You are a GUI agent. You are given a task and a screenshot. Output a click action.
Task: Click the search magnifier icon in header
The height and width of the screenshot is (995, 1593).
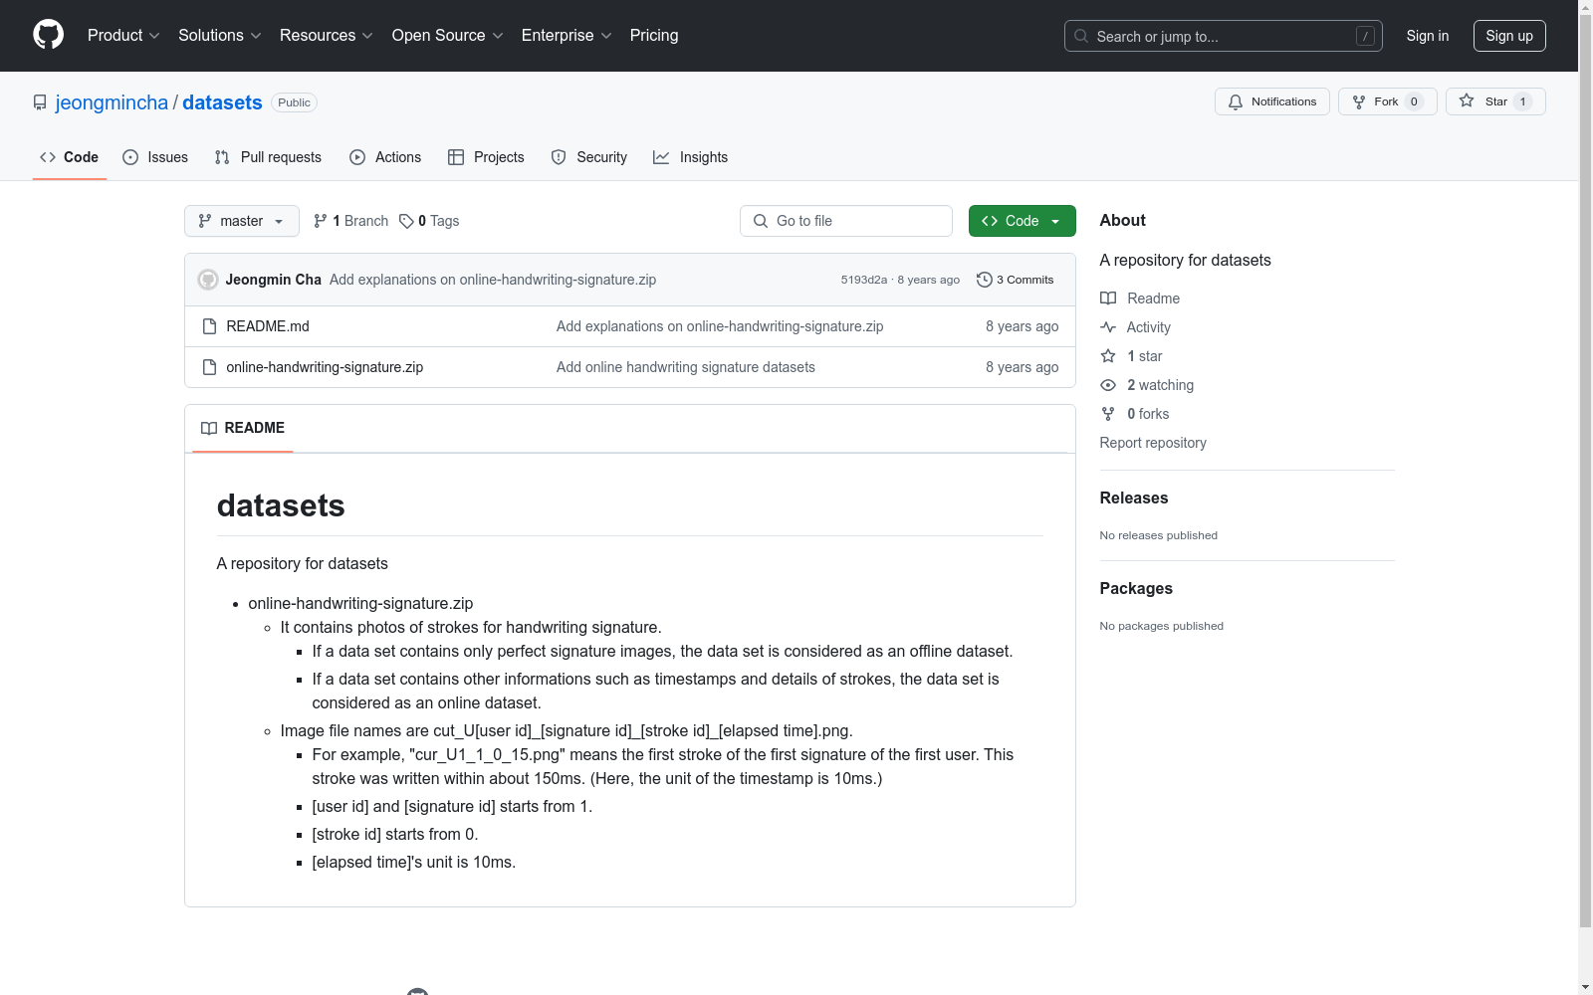pyautogui.click(x=1081, y=36)
